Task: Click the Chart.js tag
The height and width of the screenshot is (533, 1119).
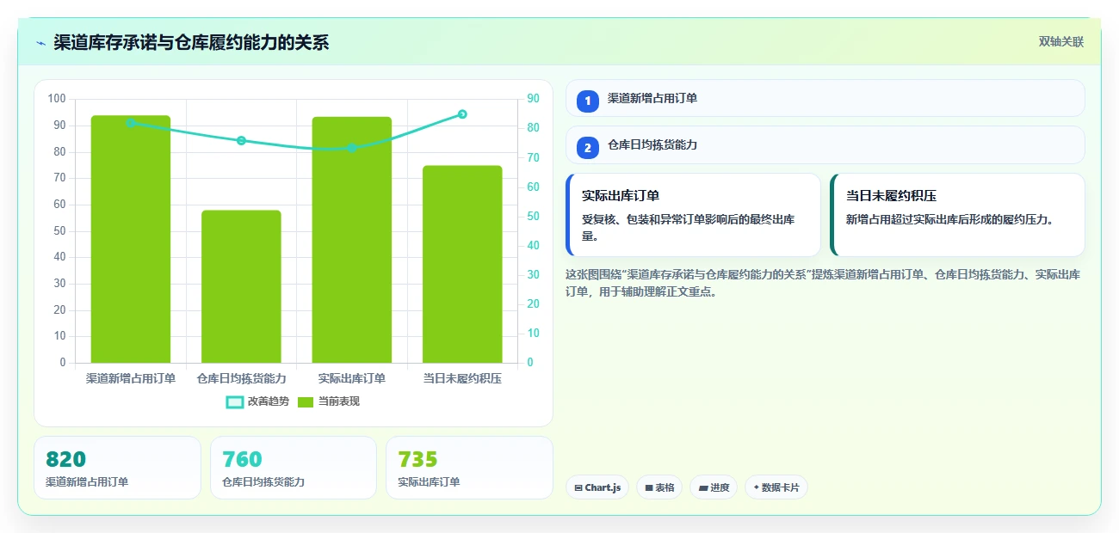Action: (597, 487)
